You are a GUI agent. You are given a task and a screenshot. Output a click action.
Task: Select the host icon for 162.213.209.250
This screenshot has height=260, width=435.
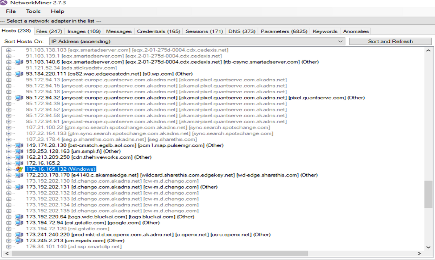point(19,157)
